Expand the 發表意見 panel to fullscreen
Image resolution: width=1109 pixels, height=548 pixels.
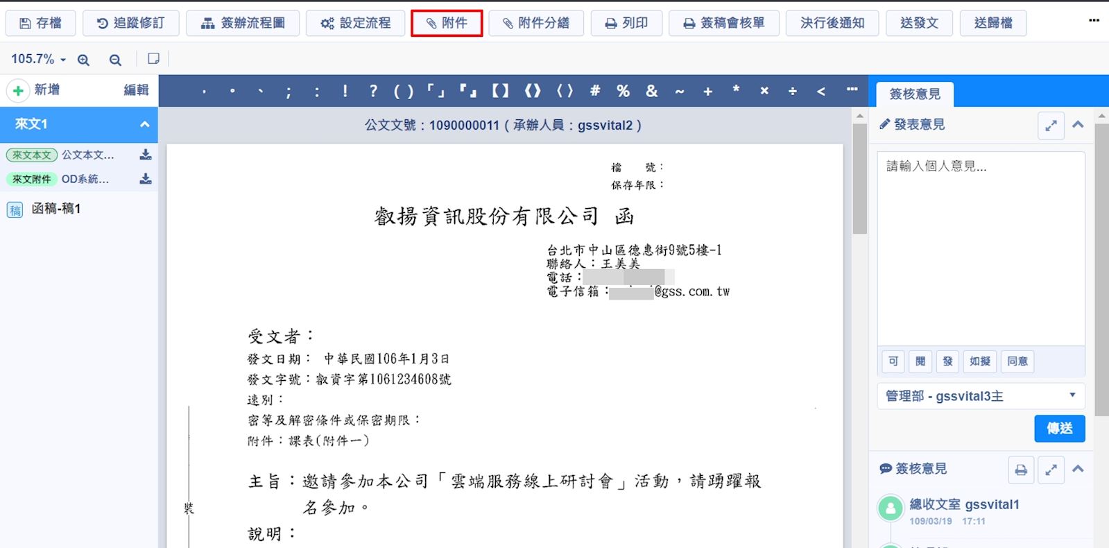(1051, 126)
